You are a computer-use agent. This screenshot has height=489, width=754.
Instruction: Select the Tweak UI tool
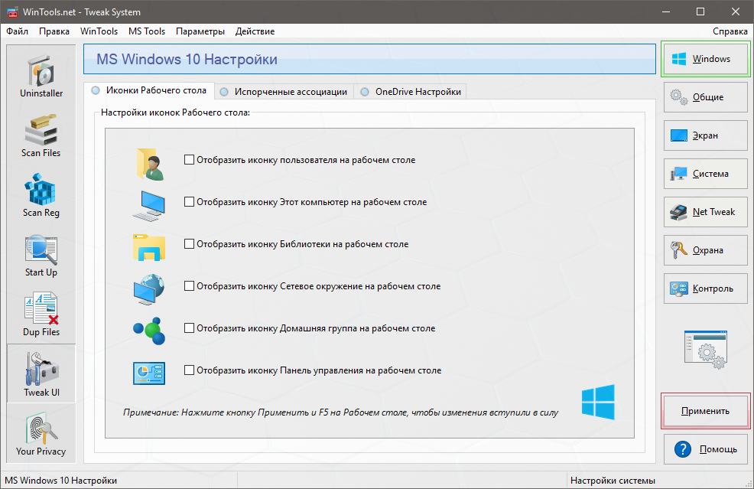[41, 373]
